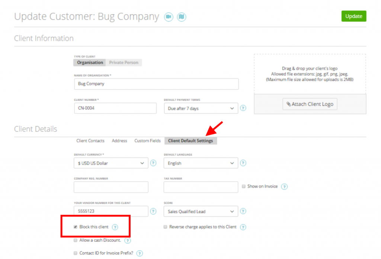Uncheck Block this client
Screen dimensions: 381x259
[x=76, y=227]
